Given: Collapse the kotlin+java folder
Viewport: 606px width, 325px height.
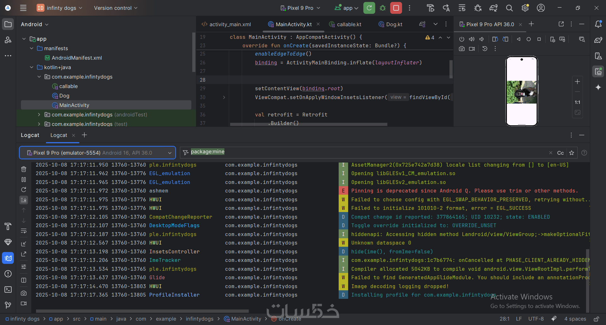Looking at the screenshot, I should click(32, 67).
